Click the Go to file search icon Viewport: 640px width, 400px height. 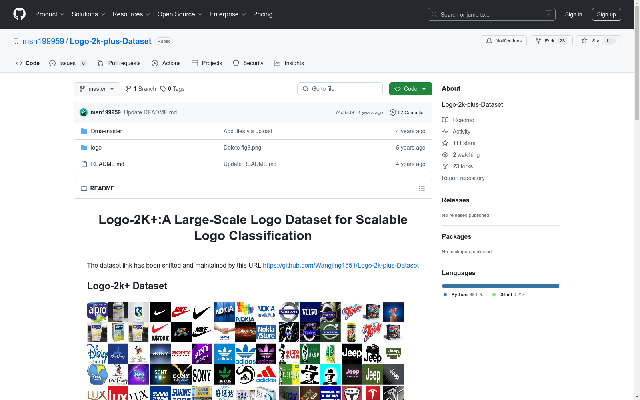(306, 89)
